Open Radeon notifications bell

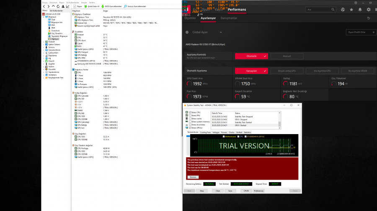tap(360, 10)
